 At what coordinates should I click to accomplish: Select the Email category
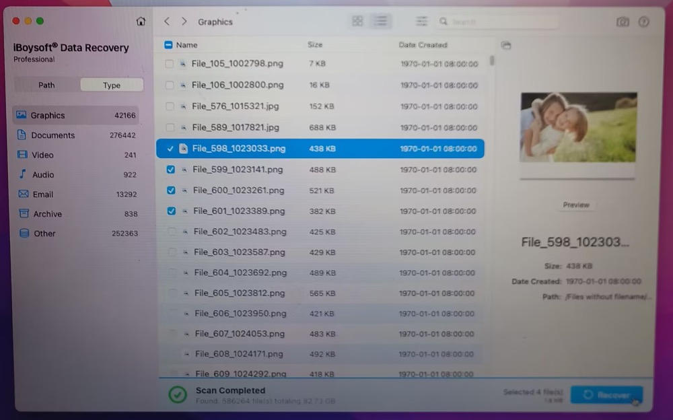77,194
